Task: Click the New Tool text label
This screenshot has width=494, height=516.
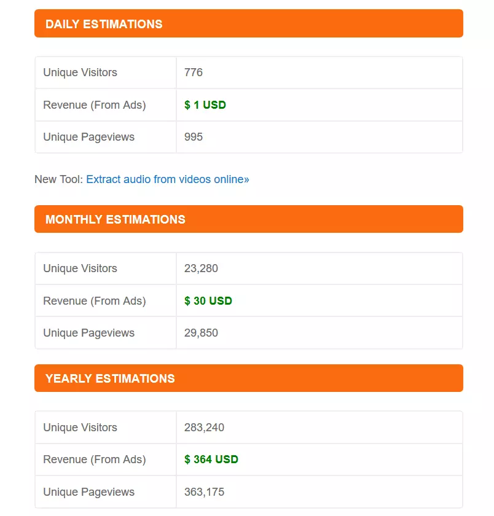Action: (58, 179)
